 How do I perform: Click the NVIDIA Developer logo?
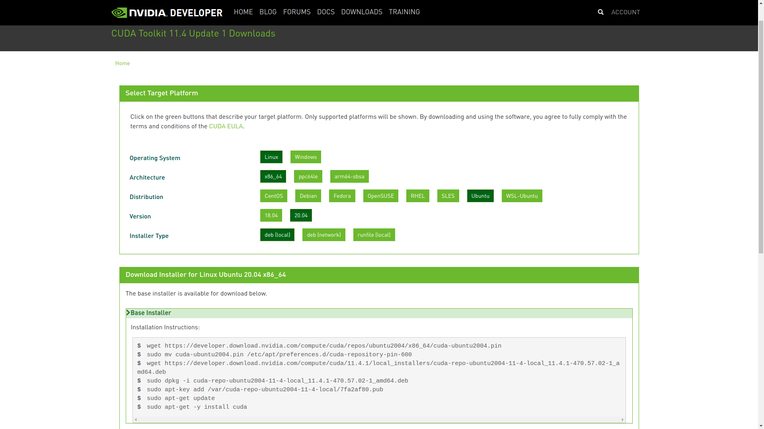tap(166, 12)
